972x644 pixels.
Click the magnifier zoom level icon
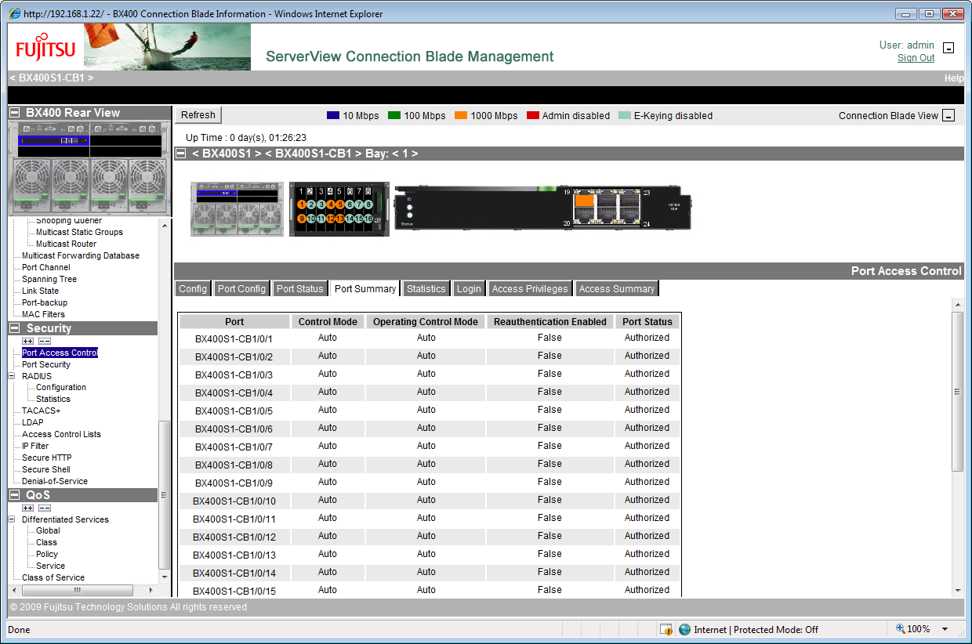[901, 629]
